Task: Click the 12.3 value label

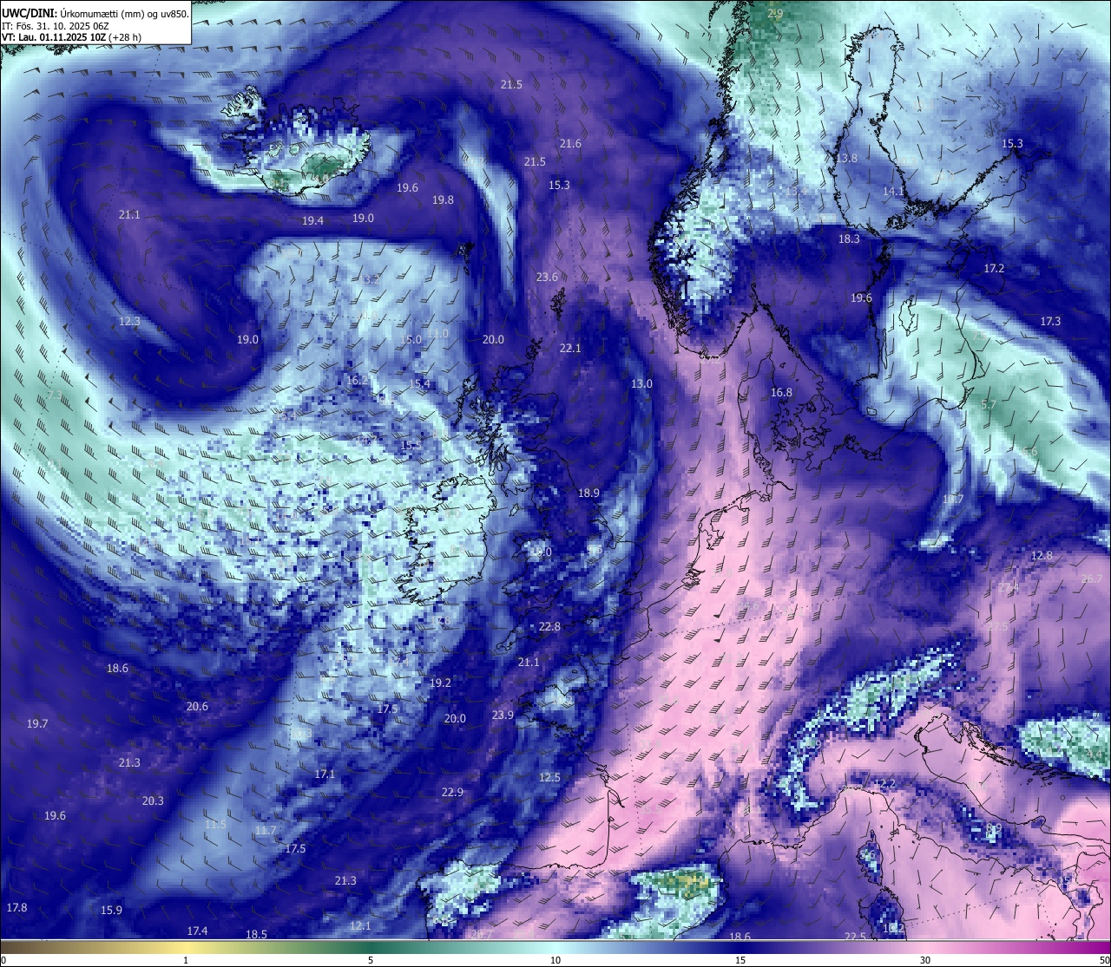Action: [129, 321]
